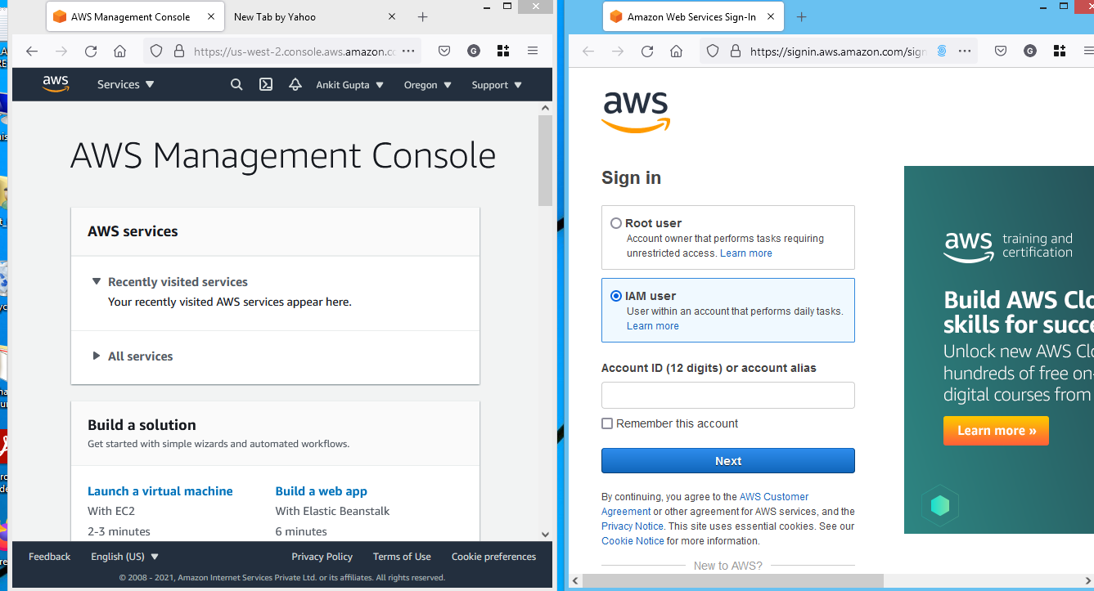Click the padlock icon beside the console URL

(179, 51)
